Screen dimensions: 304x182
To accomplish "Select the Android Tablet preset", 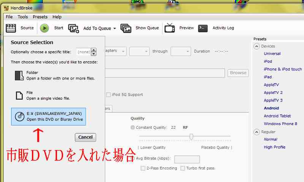I will [x=277, y=116].
